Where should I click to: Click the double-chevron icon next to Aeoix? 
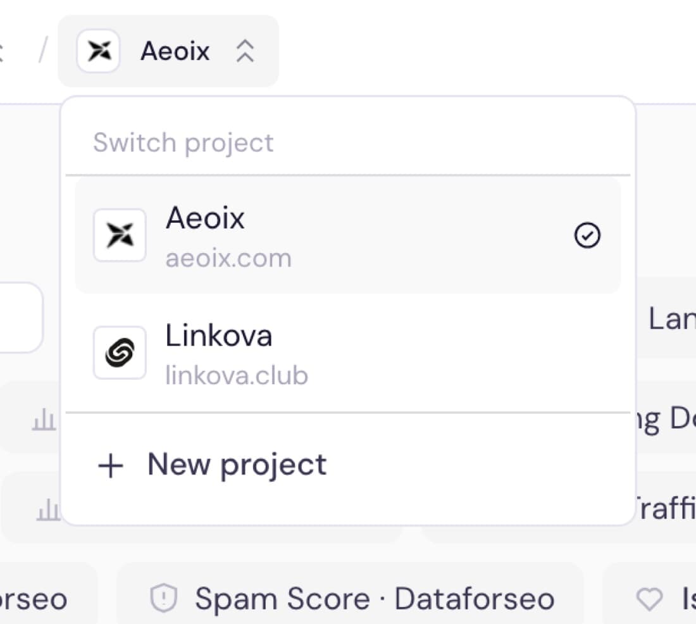coord(245,51)
